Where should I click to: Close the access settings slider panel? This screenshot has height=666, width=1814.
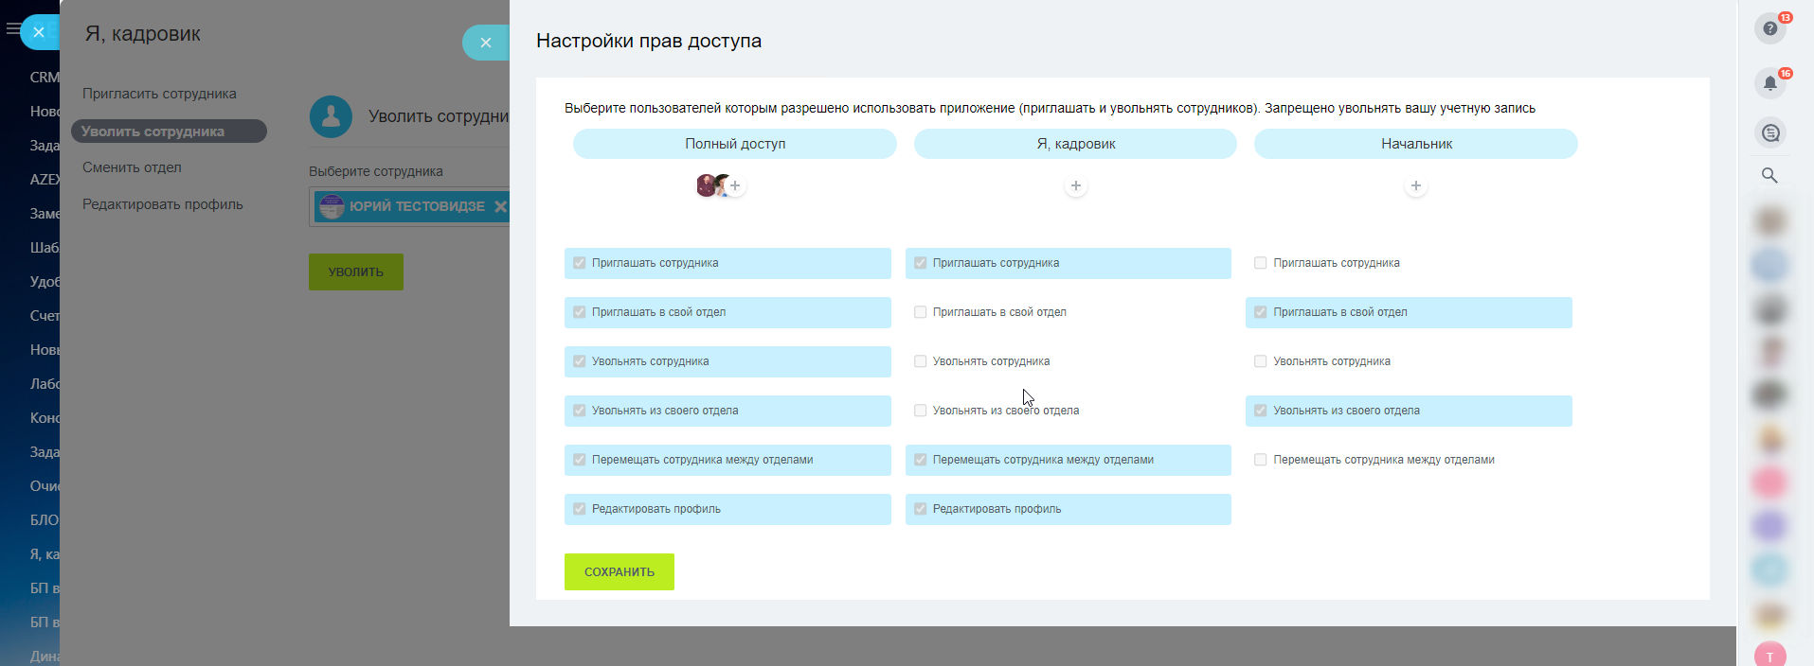click(486, 43)
